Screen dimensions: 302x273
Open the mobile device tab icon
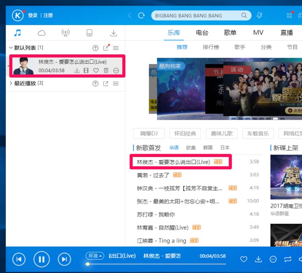click(x=89, y=33)
